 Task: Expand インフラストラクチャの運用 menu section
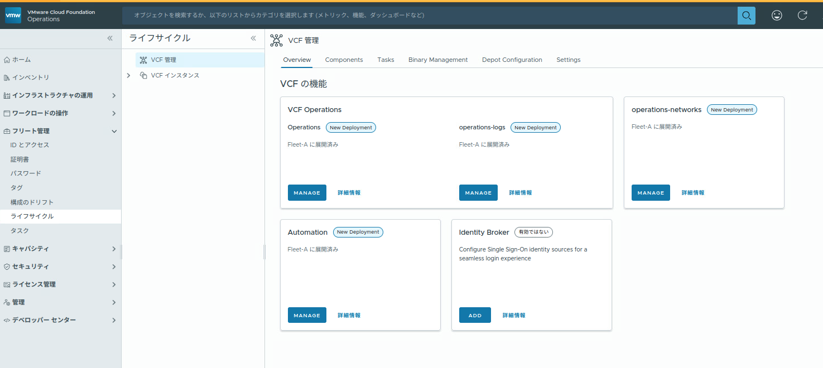point(114,95)
